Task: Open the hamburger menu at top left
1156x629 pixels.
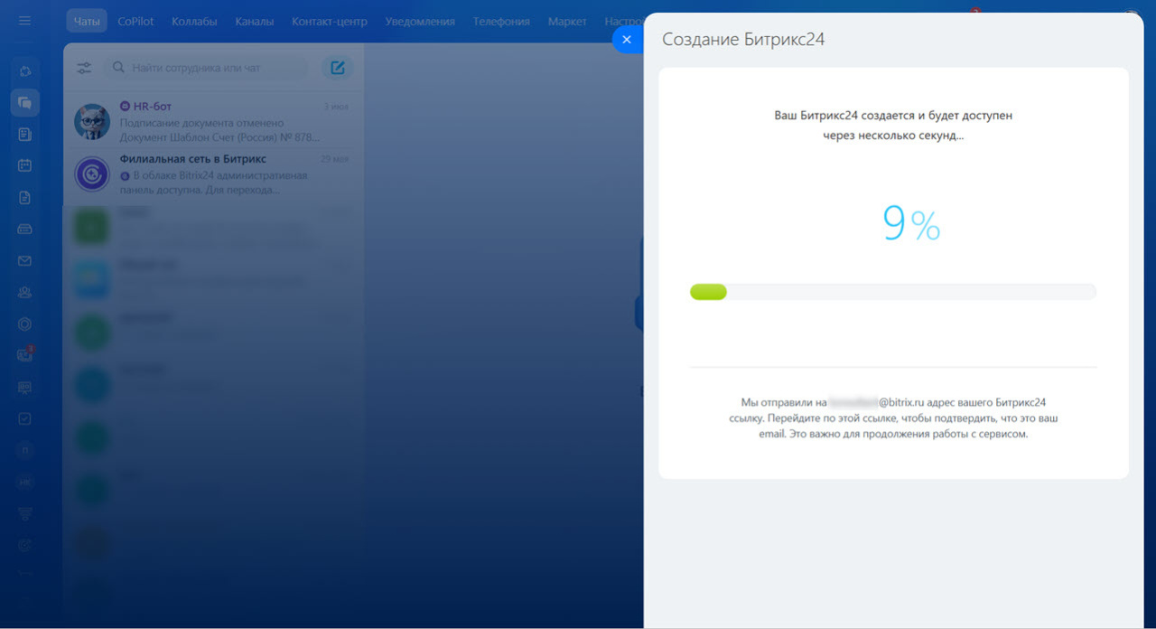Action: click(x=24, y=21)
